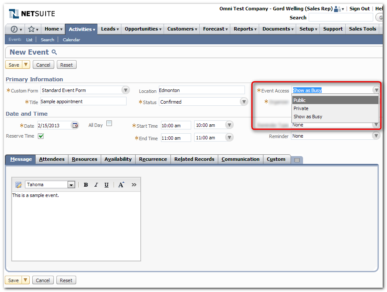This screenshot has height=292, width=387.
Task: Open the Setup menu
Action: 308,29
